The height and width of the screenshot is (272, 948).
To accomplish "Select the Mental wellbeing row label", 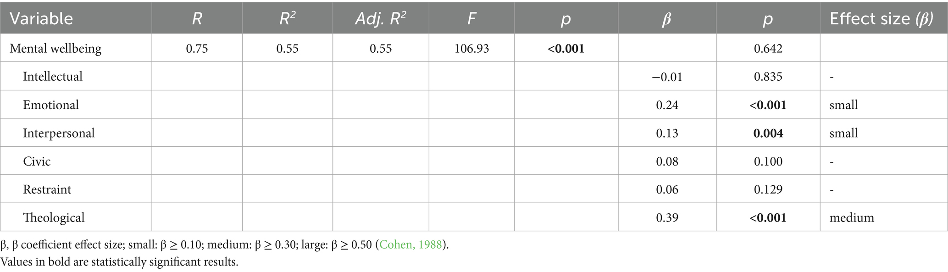I will point(55,49).
